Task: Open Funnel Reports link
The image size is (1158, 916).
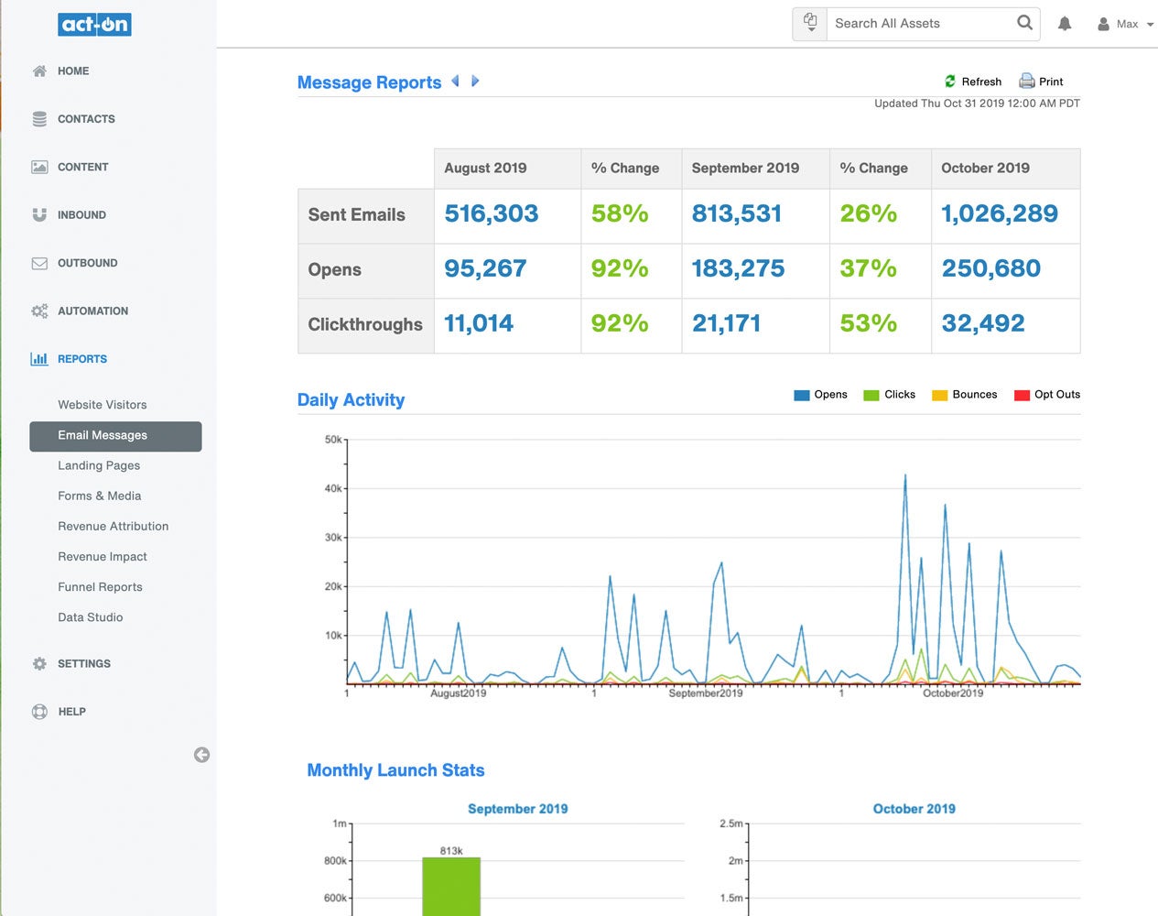Action: point(100,587)
